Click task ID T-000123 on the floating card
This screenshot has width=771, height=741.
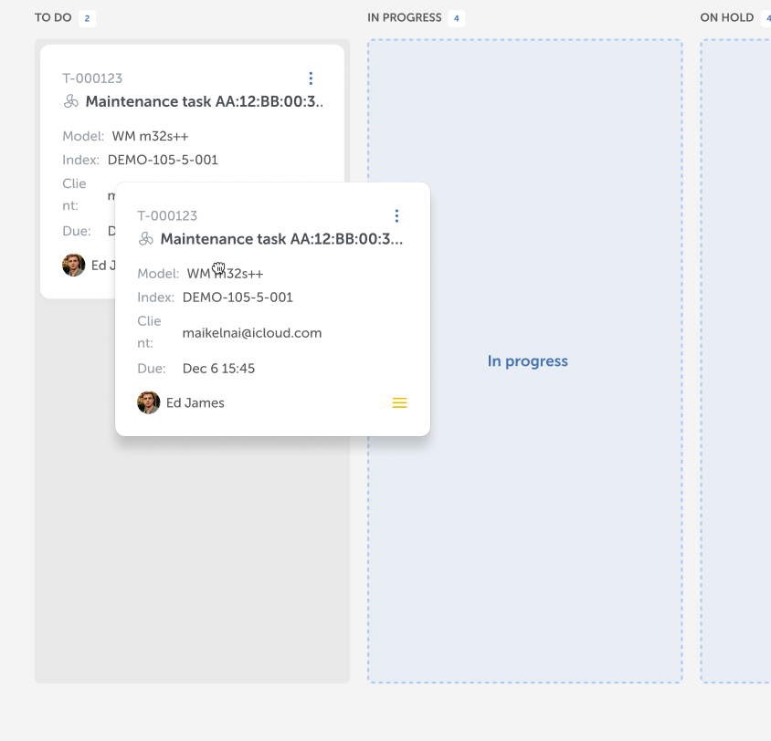(167, 216)
